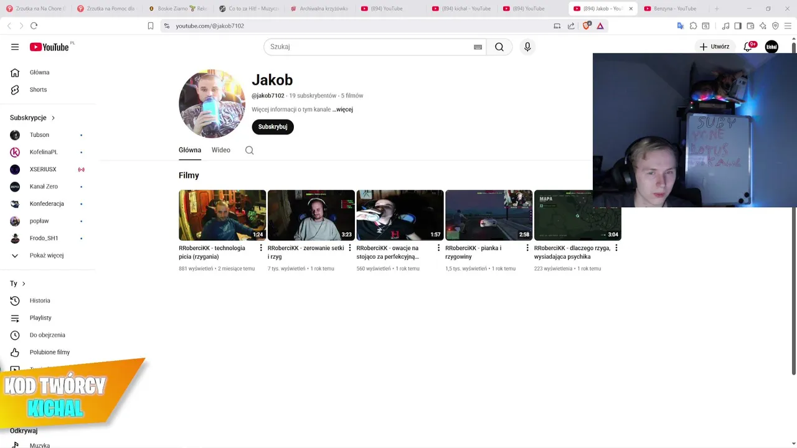Open the YouTube hamburger guide menu
797x448 pixels.
click(15, 47)
